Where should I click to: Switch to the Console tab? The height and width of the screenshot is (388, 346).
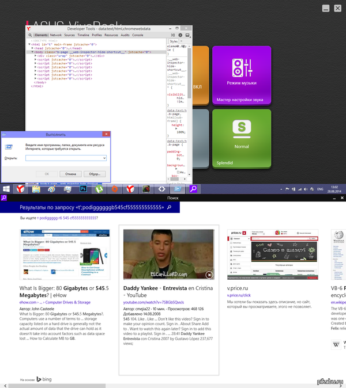138,35
